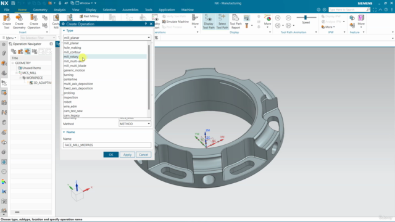
Task: Click the step to previous animation button
Action: [x=278, y=25]
